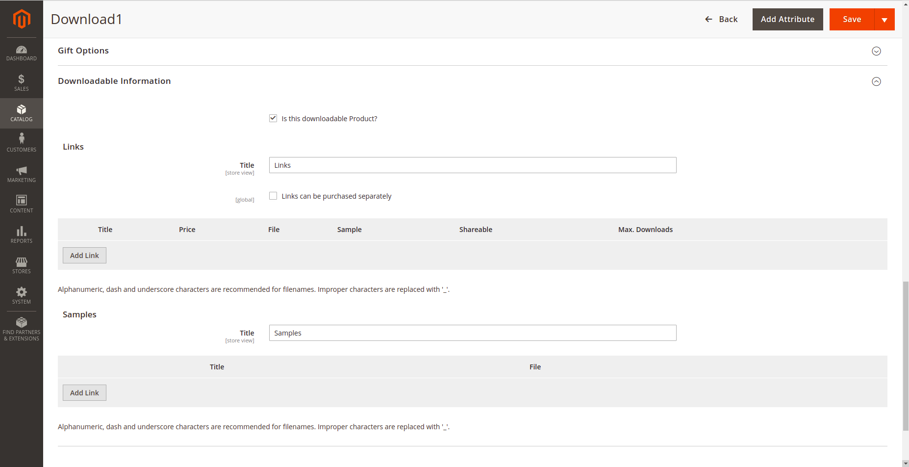Image resolution: width=909 pixels, height=467 pixels.
Task: Enable 'Links can be purchased separately'
Action: pos(273,196)
